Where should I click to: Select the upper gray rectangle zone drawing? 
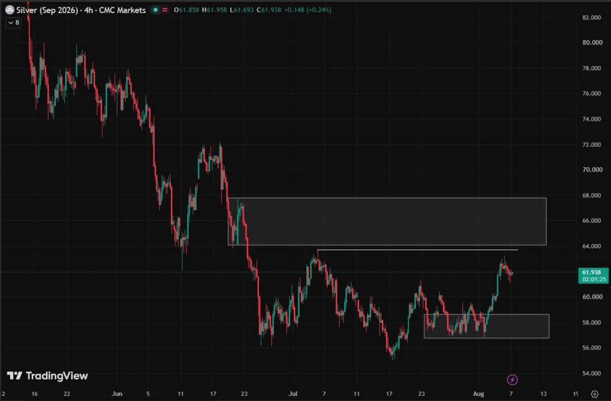pyautogui.click(x=387, y=221)
